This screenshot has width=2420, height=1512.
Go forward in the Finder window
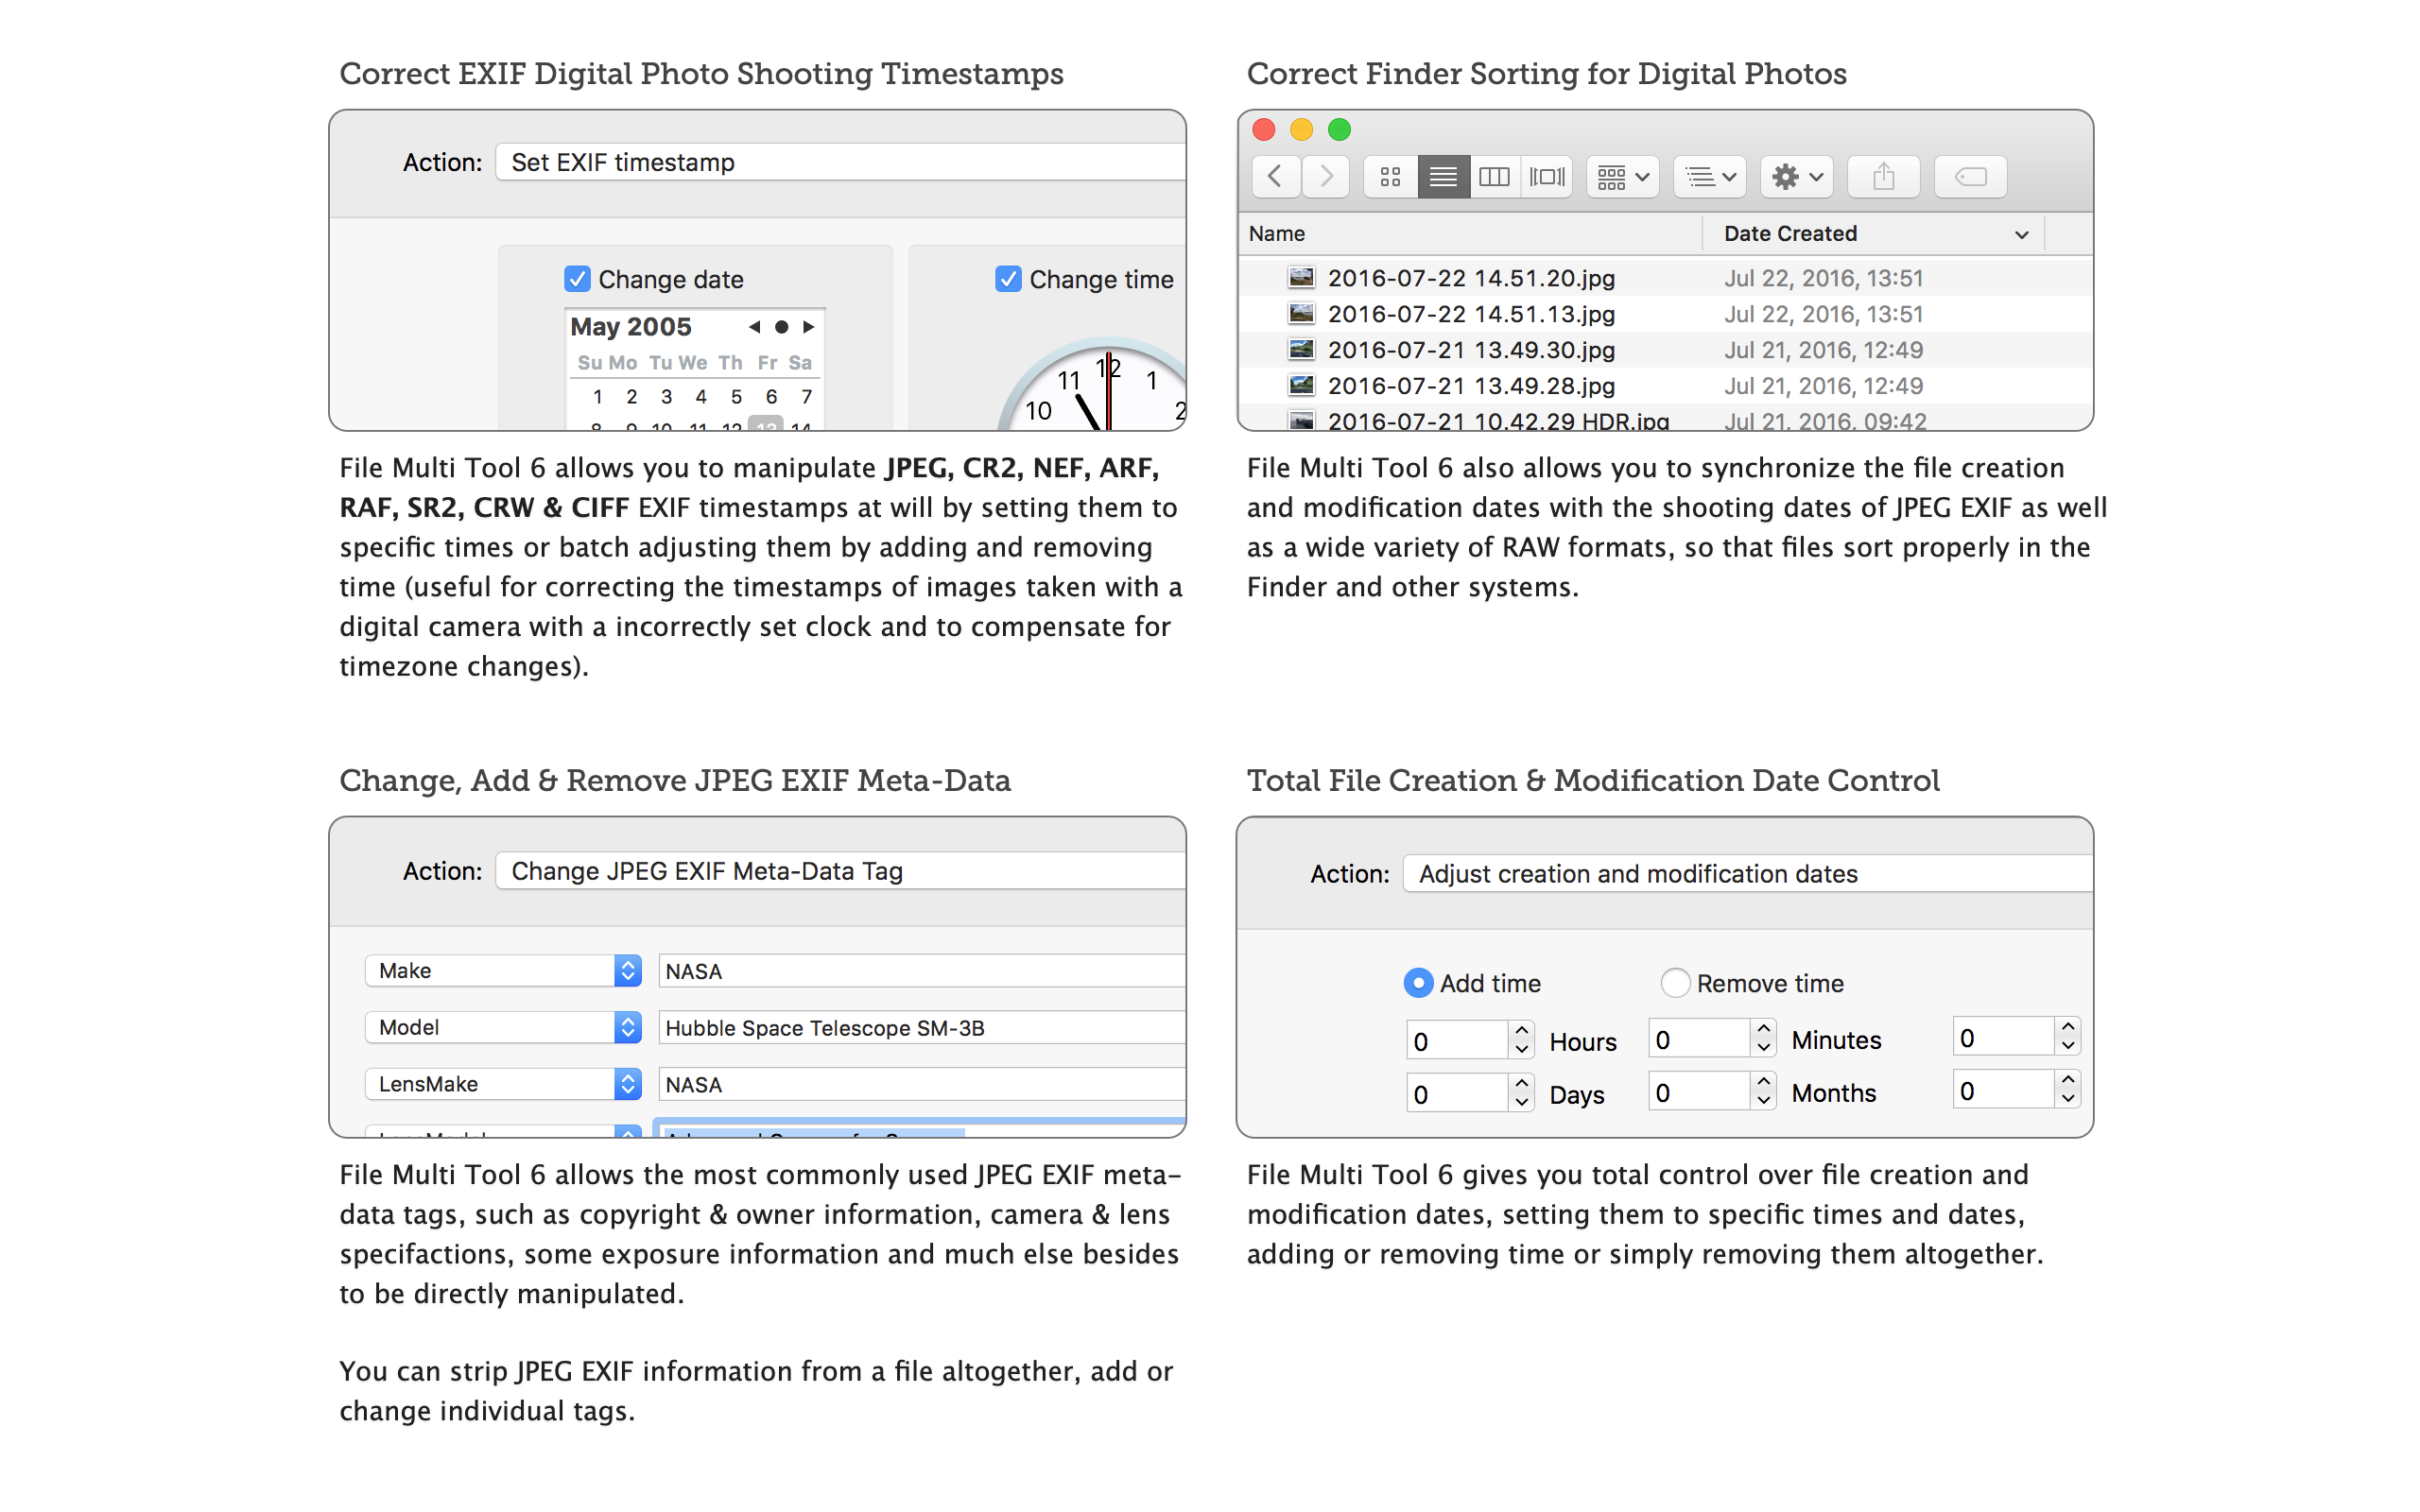[x=1326, y=177]
